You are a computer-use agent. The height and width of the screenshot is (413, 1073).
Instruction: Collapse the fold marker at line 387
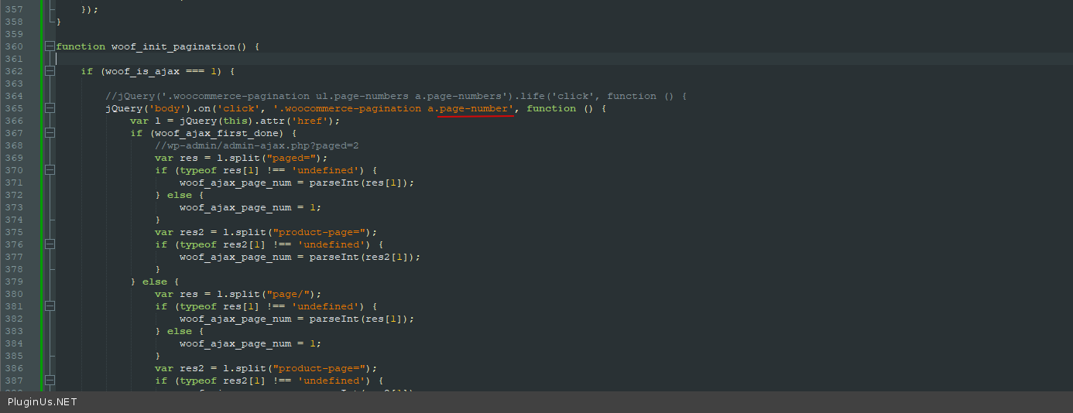click(x=50, y=381)
